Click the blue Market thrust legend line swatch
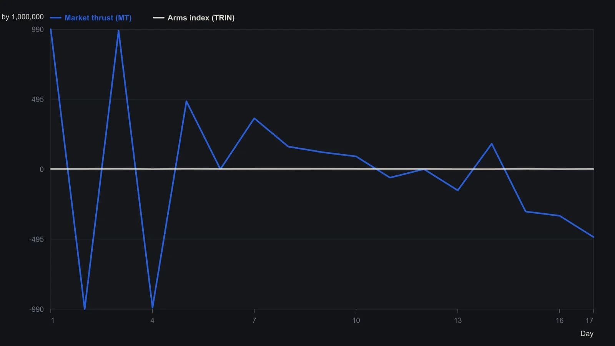The width and height of the screenshot is (615, 346). pos(56,18)
